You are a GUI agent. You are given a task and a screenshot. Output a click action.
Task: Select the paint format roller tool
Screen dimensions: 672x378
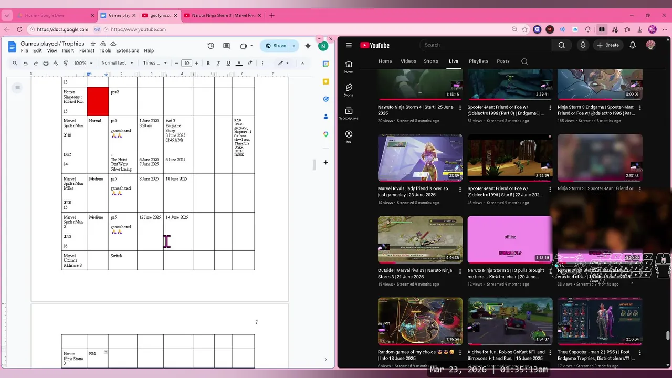(x=66, y=63)
